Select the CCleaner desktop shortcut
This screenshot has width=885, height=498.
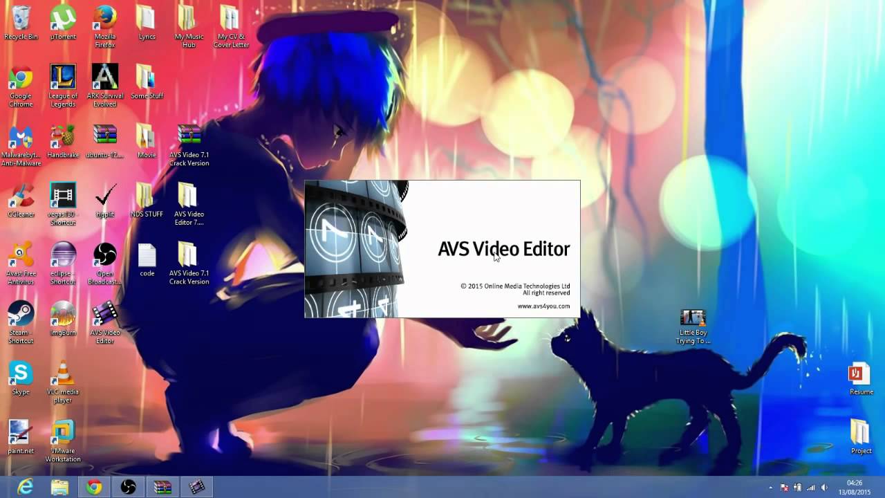(x=21, y=201)
